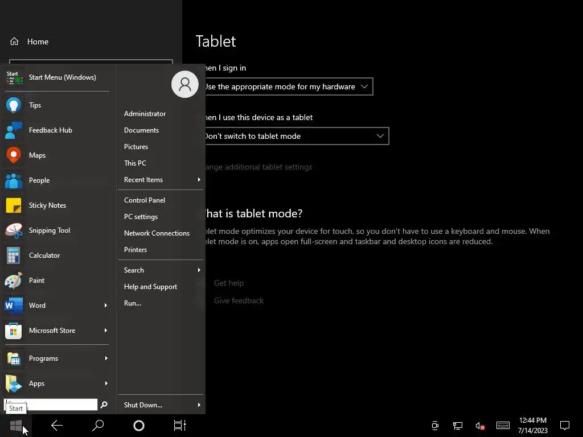This screenshot has height=437, width=583.
Task: Expand the Programs submenu arrow
Action: pos(106,358)
